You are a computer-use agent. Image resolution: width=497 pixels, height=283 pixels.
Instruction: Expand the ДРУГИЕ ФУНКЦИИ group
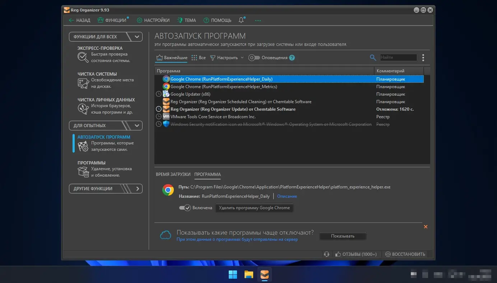click(x=106, y=189)
